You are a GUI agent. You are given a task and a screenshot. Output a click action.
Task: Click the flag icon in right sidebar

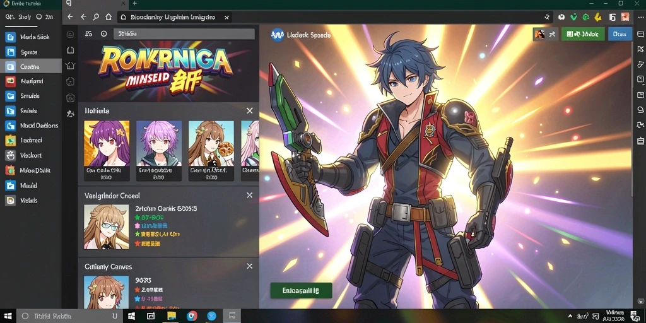tap(640, 49)
